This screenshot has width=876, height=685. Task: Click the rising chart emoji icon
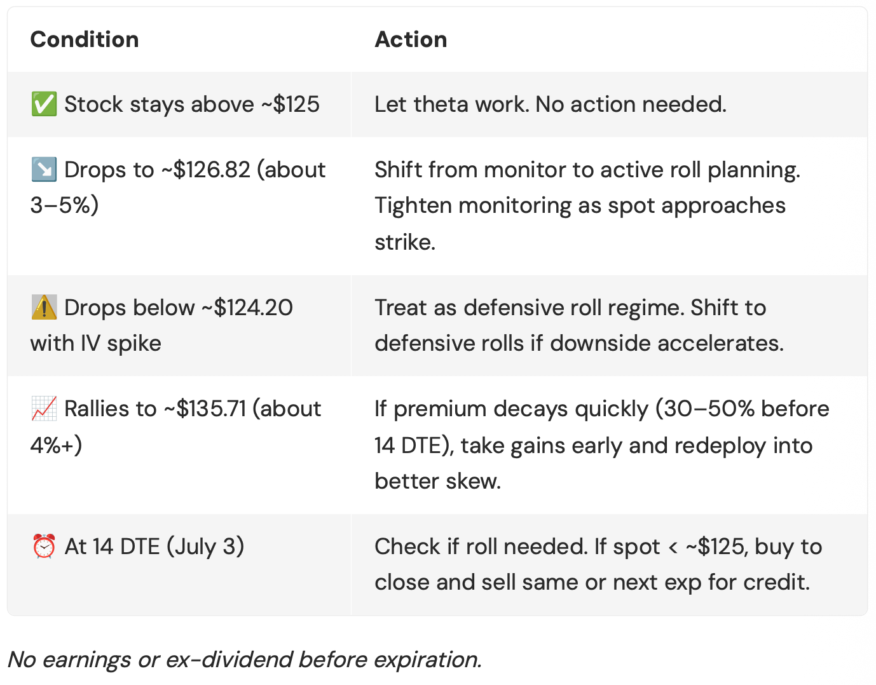44,409
